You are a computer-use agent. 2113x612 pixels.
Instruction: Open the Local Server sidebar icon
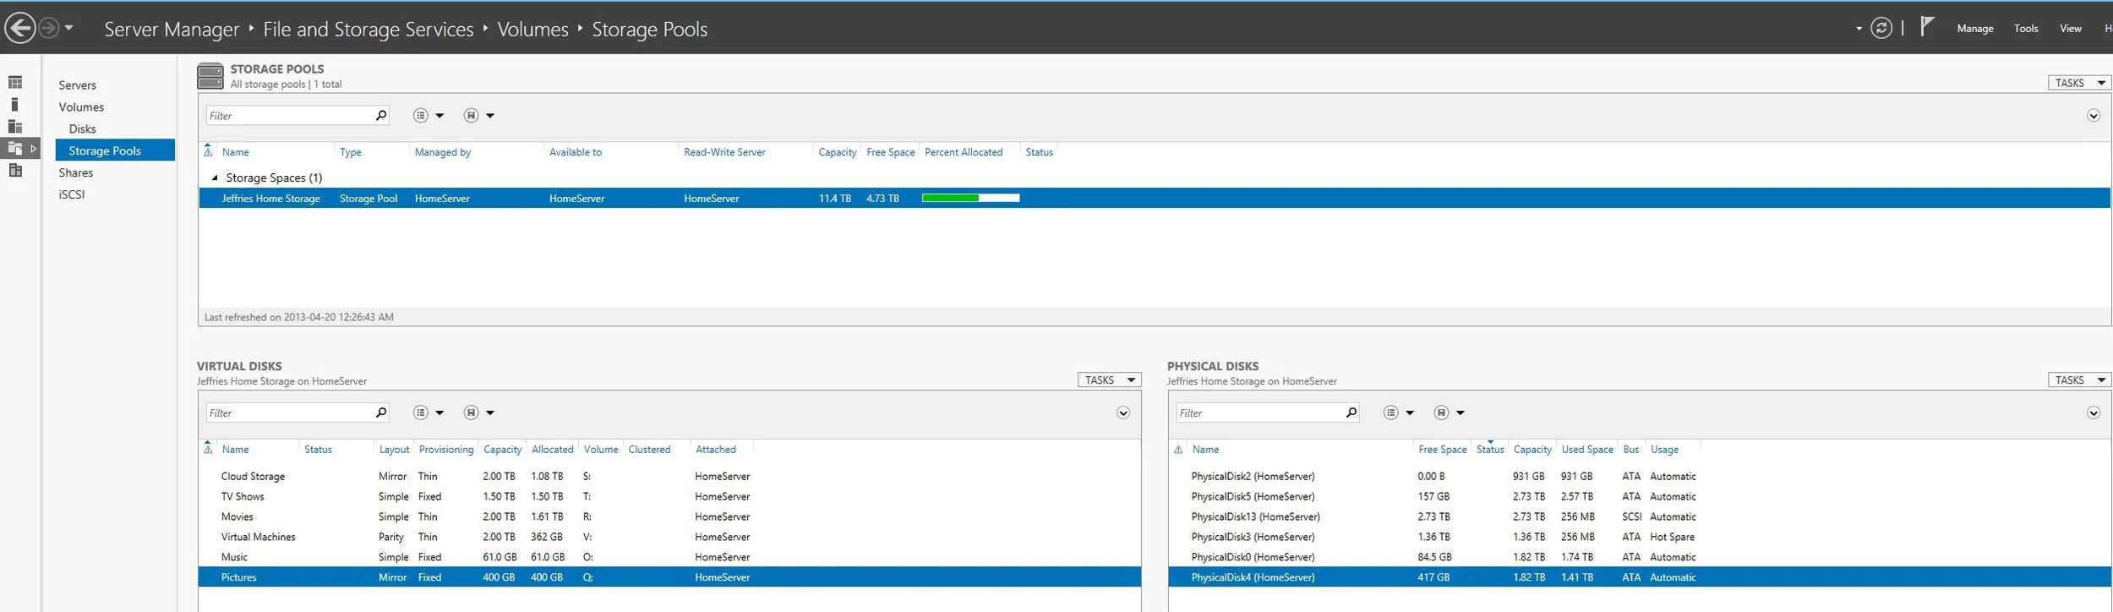click(x=14, y=104)
